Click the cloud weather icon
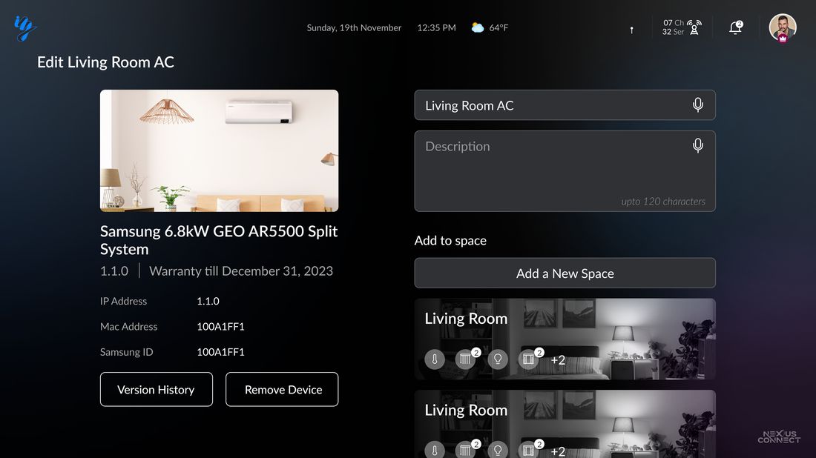The image size is (816, 458). 477,27
